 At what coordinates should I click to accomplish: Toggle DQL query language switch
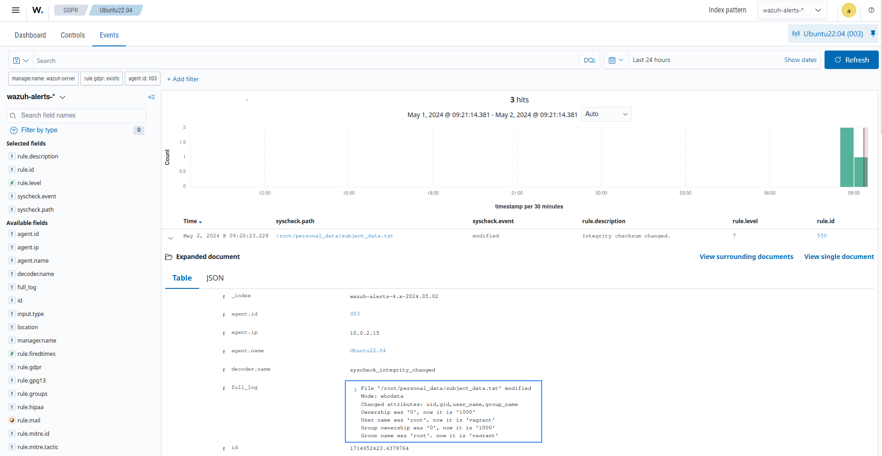click(x=590, y=60)
